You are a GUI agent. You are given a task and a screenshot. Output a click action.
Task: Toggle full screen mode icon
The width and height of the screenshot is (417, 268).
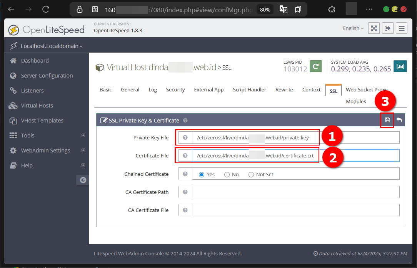coord(374,28)
